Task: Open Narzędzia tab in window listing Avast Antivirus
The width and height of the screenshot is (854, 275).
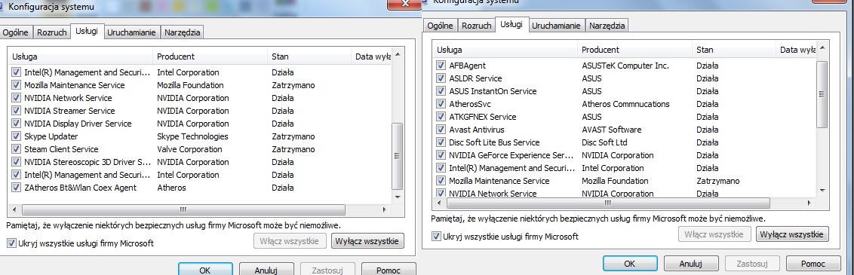Action: 607,26
